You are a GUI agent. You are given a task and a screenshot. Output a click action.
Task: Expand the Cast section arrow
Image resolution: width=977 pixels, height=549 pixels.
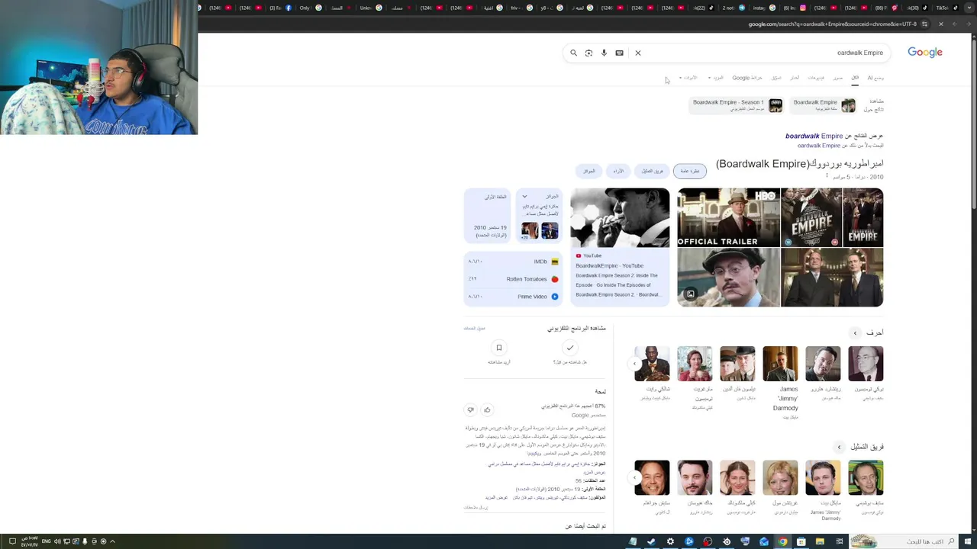pos(839,447)
